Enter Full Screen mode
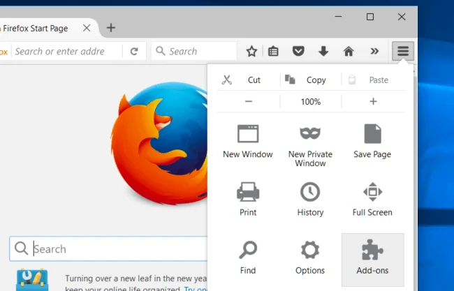454x291 pixels. 372,192
